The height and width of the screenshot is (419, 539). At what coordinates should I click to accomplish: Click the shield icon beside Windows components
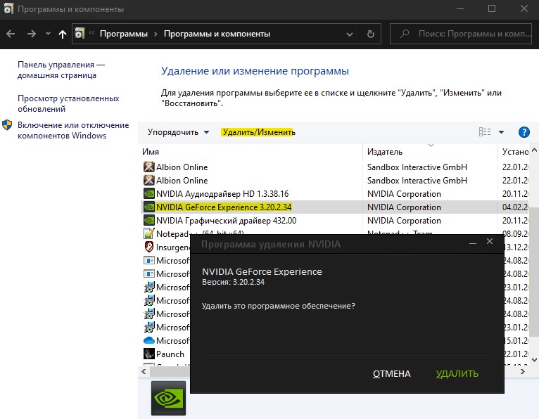click(7, 125)
